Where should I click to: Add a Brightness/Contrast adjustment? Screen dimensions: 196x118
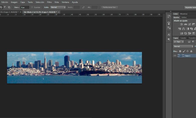(181, 24)
